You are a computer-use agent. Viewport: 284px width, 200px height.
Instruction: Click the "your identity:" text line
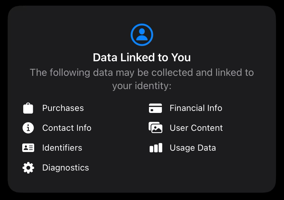[142, 86]
